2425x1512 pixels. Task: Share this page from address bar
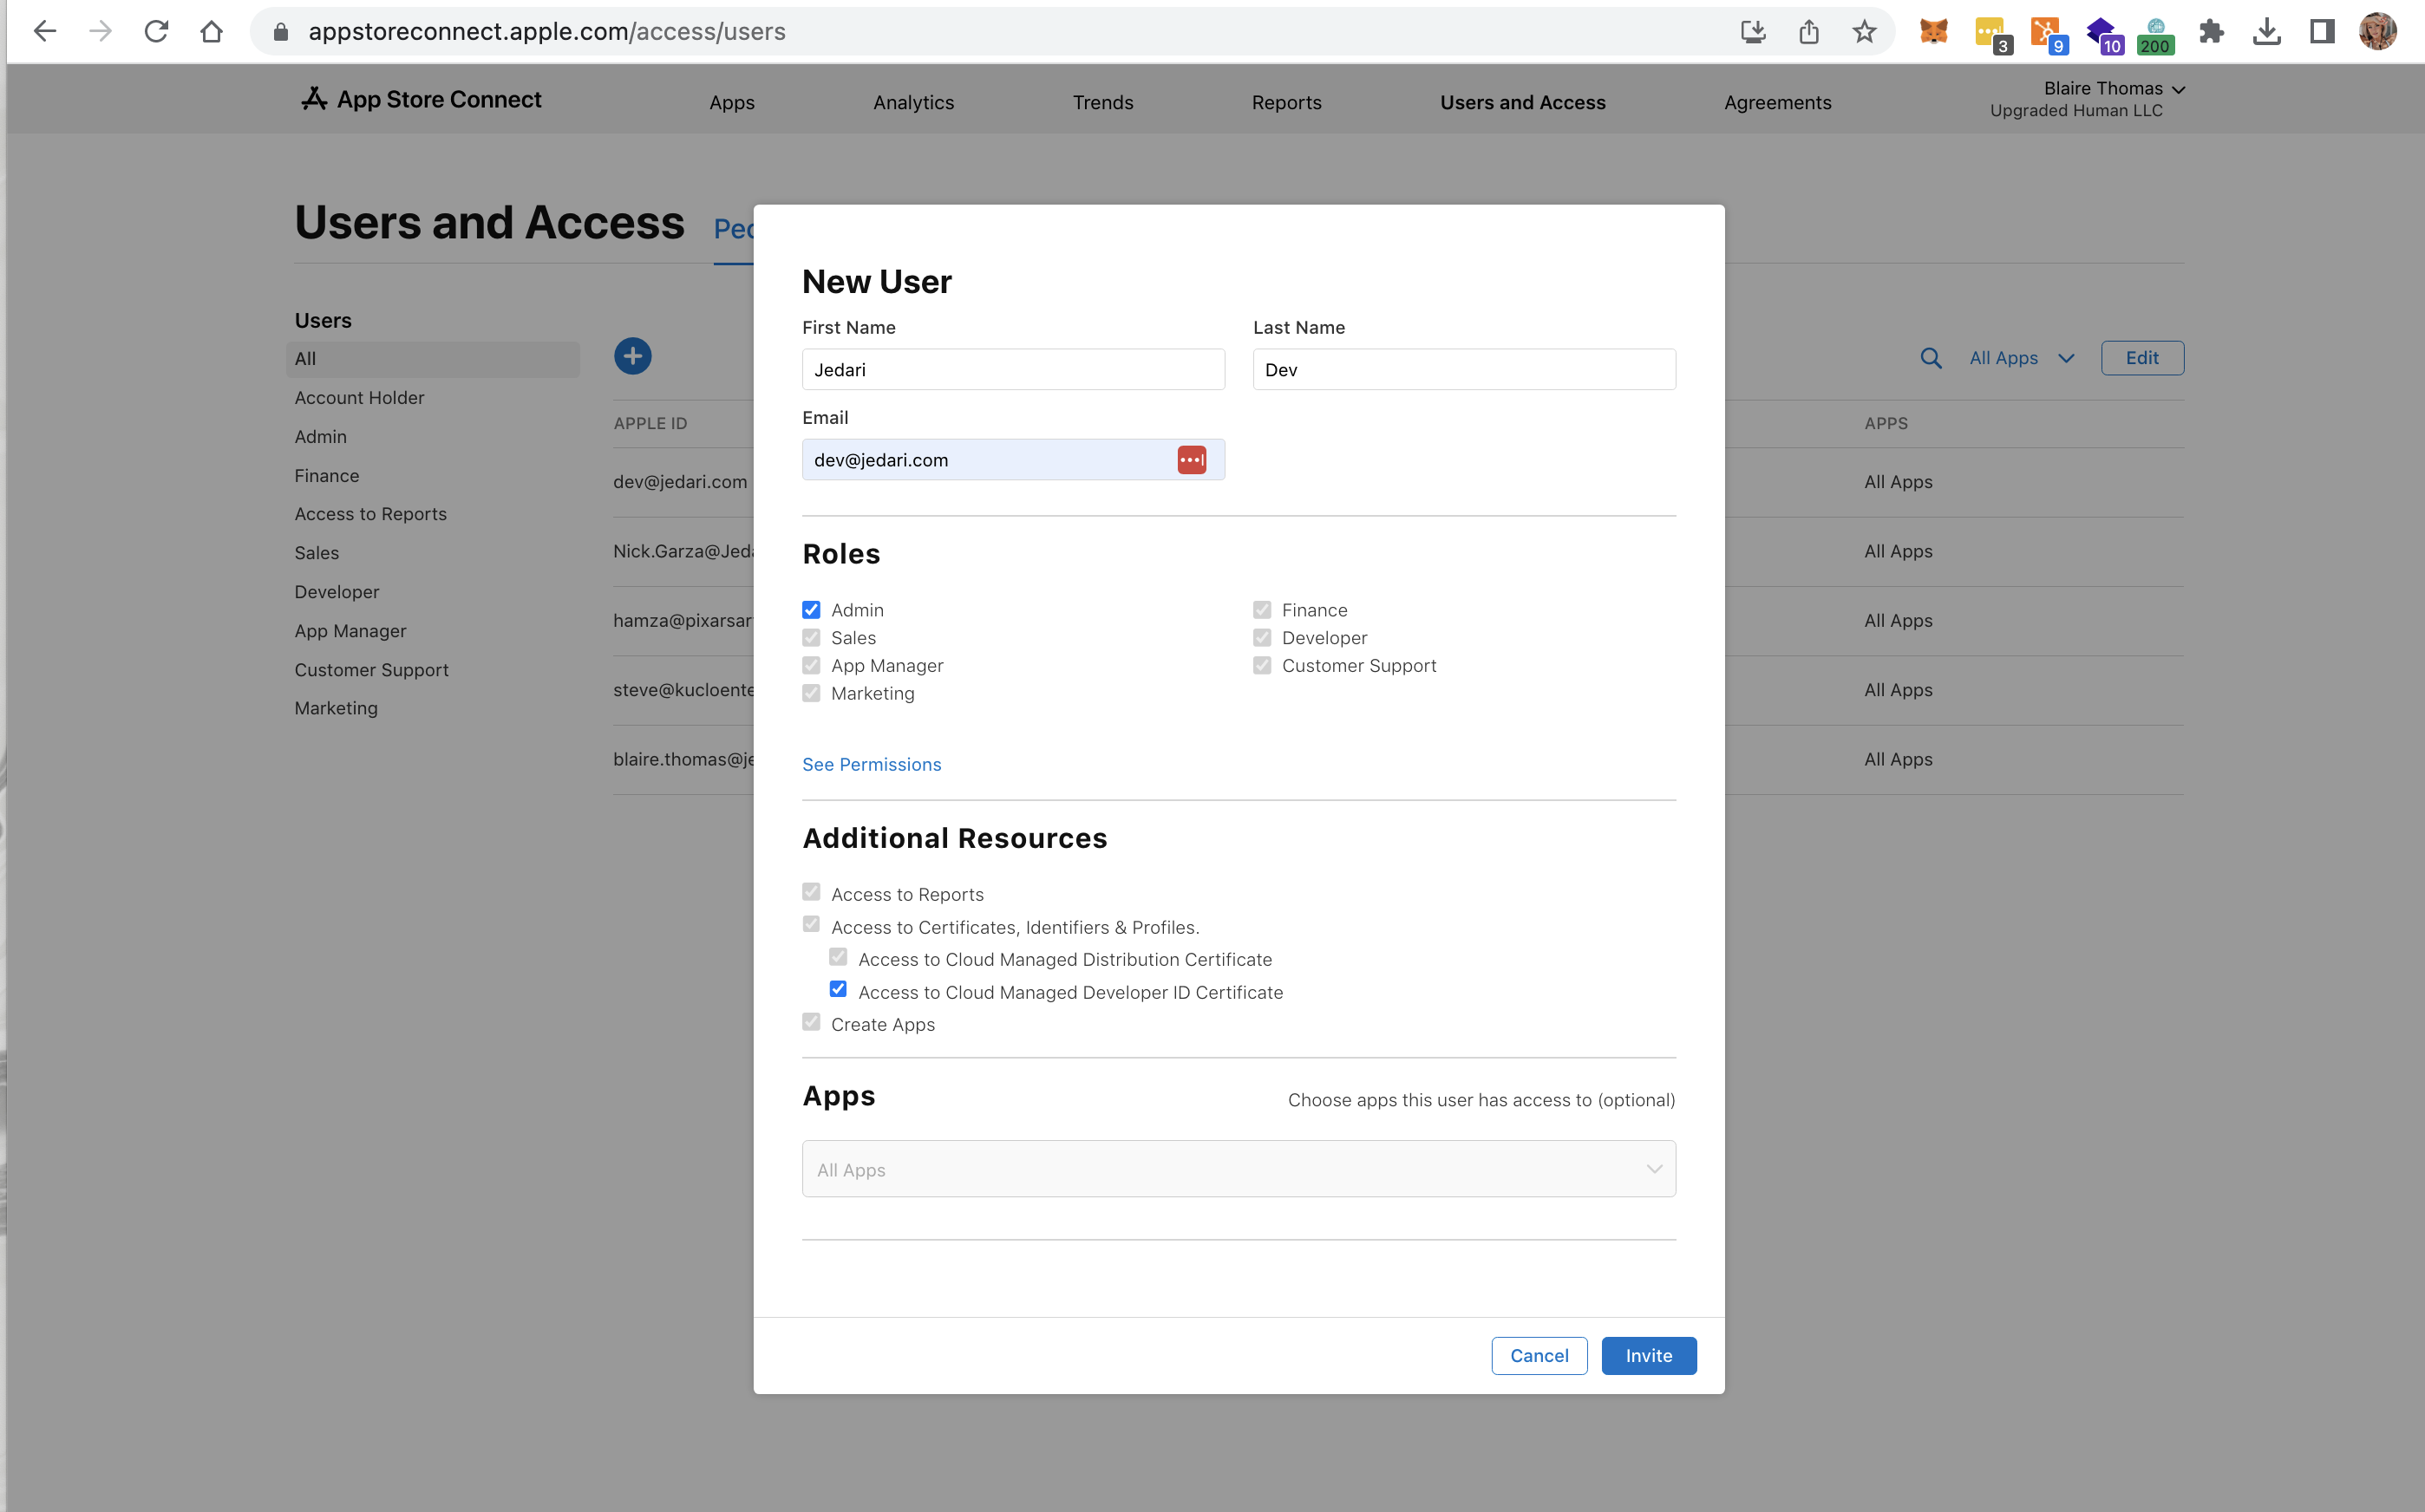pyautogui.click(x=1808, y=31)
